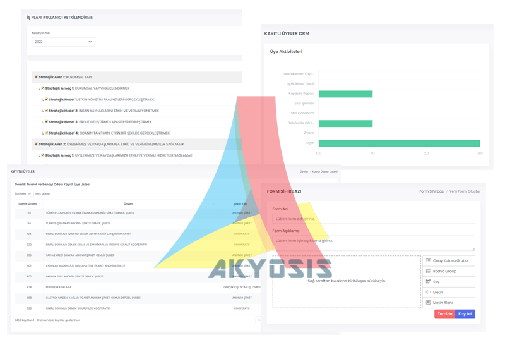Click the Seç component icon
Screen dimensions: 505x340
click(428, 281)
